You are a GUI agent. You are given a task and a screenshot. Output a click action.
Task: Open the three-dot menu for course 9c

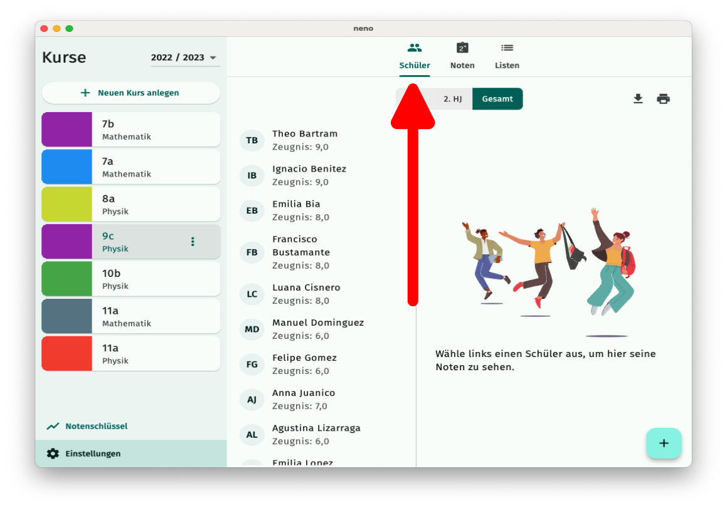[193, 242]
